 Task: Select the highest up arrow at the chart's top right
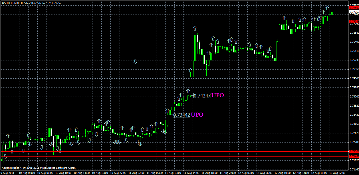click(327, 8)
